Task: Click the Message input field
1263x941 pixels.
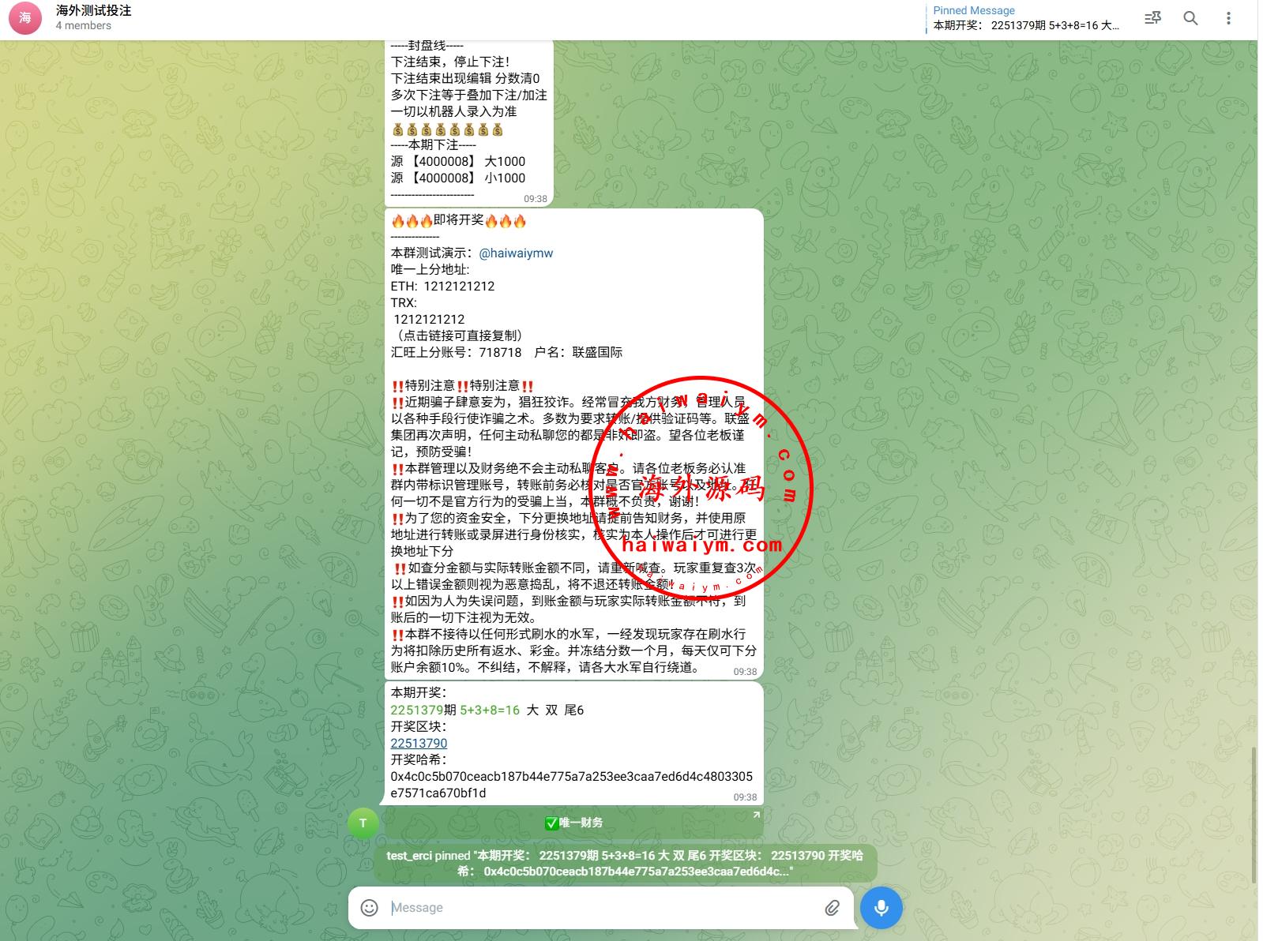Action: point(600,908)
